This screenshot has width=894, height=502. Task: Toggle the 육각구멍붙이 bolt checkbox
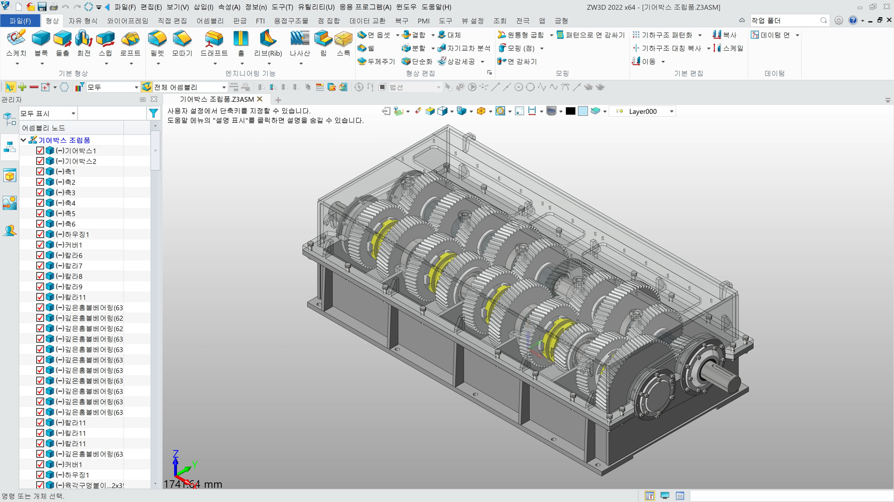point(40,485)
